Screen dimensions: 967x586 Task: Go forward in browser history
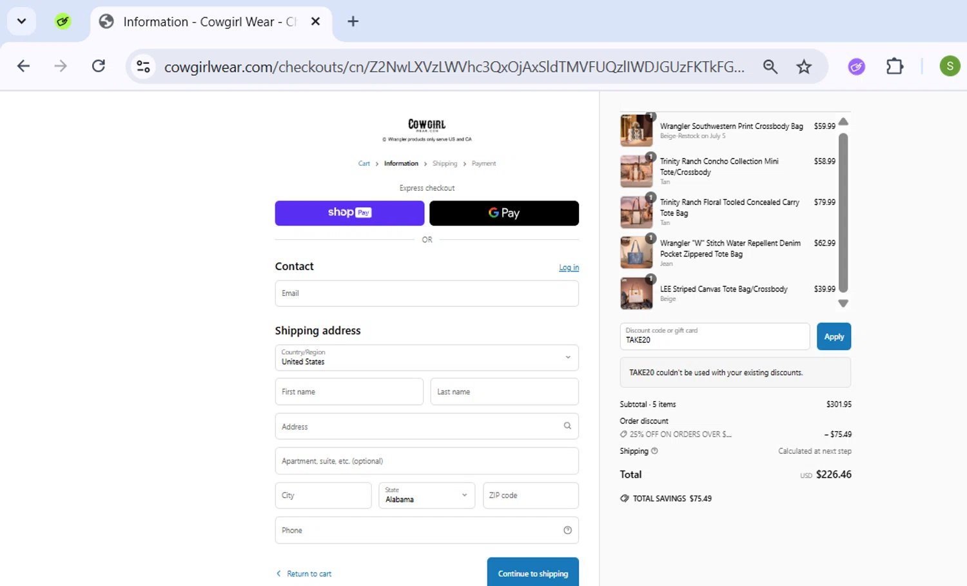61,66
